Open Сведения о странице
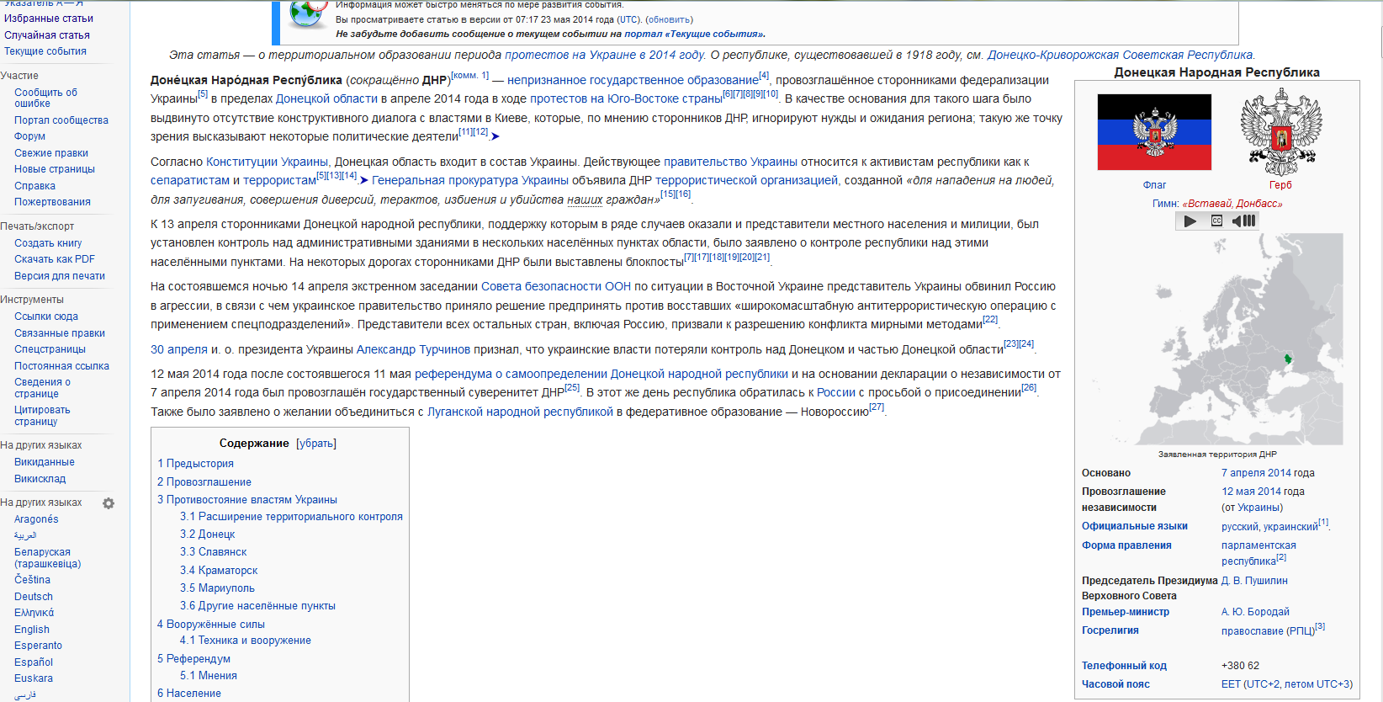This screenshot has height=702, width=1383. 42,388
